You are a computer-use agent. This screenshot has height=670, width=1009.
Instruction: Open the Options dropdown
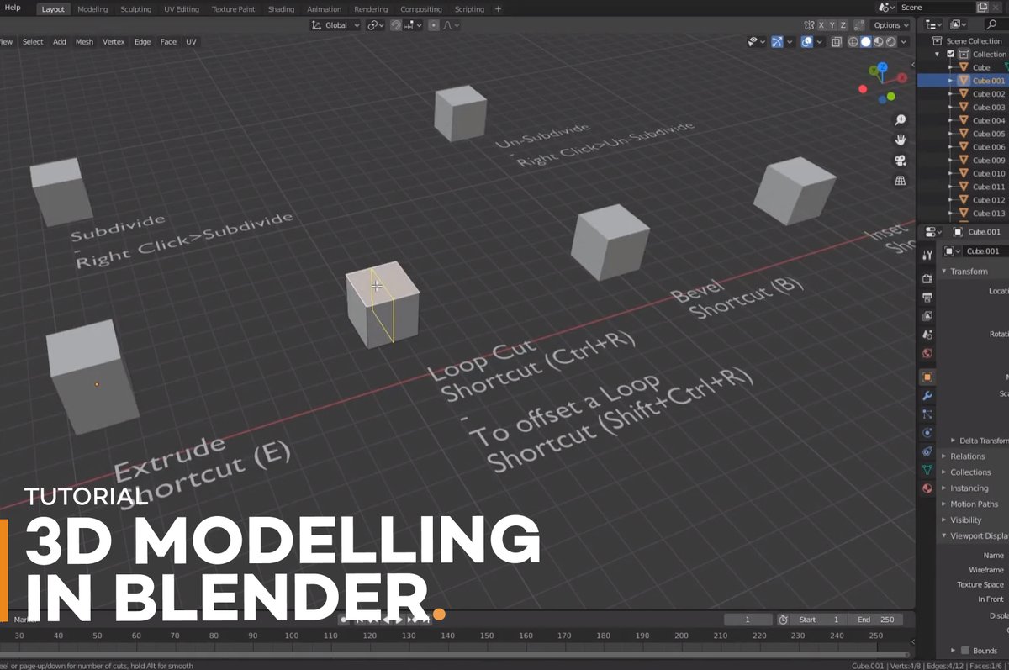coord(890,25)
